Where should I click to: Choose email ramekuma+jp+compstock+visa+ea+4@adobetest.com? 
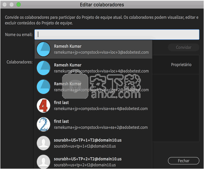click(101, 109)
